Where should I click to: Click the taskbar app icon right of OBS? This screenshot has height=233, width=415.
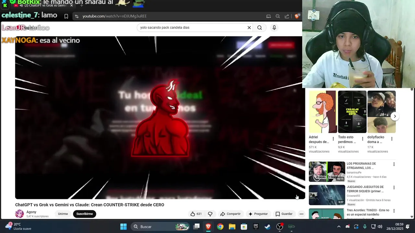(291, 227)
